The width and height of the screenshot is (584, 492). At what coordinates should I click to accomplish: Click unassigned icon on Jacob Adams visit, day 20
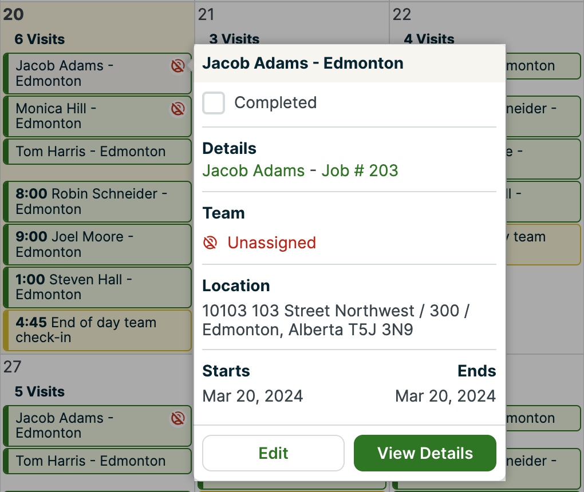[x=177, y=66]
